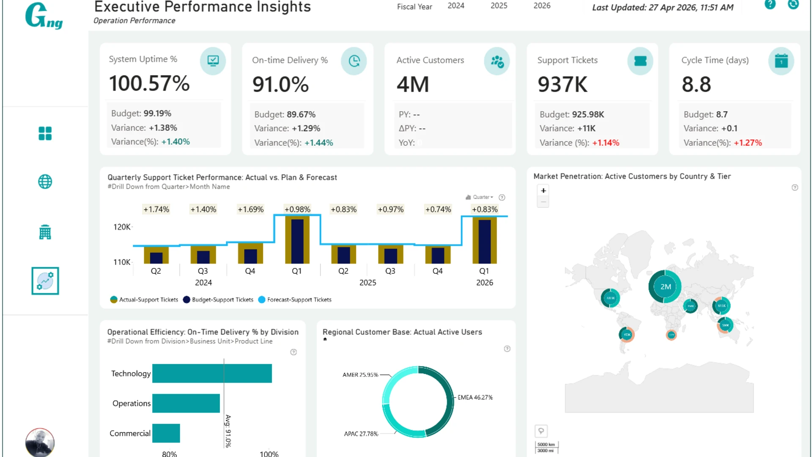Open the building page icon in sidebar
Viewport: 812px width, 457px height.
click(x=45, y=232)
